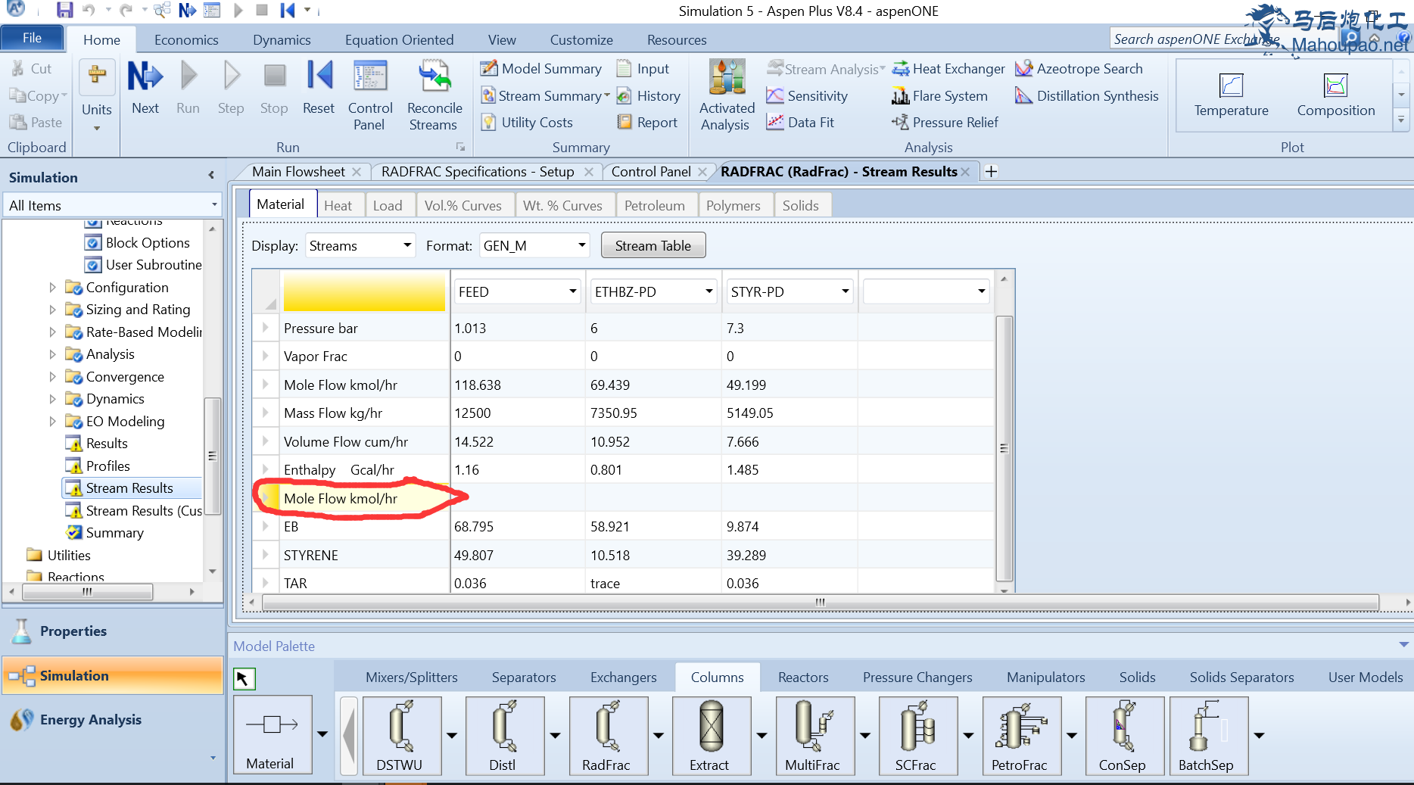Switch to the Properties environment
Image resolution: width=1414 pixels, height=785 pixels.
[x=113, y=631]
